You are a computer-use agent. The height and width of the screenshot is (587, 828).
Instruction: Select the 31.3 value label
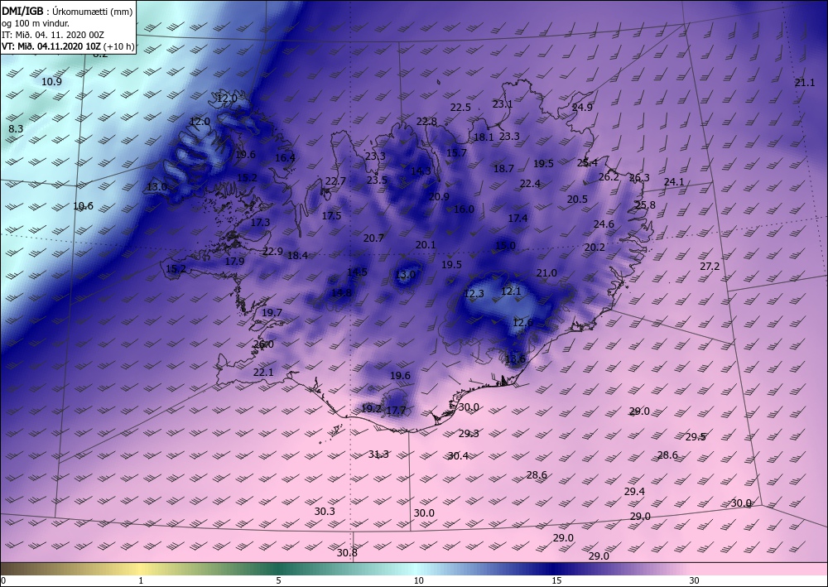pyautogui.click(x=378, y=455)
